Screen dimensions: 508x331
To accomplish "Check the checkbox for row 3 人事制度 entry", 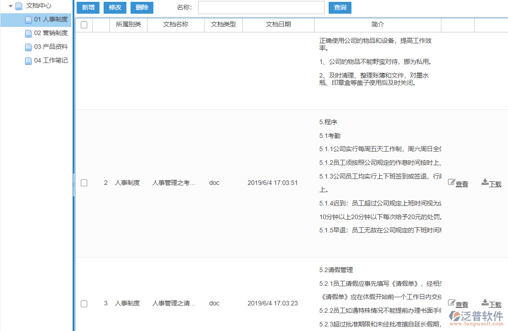I will point(84,303).
